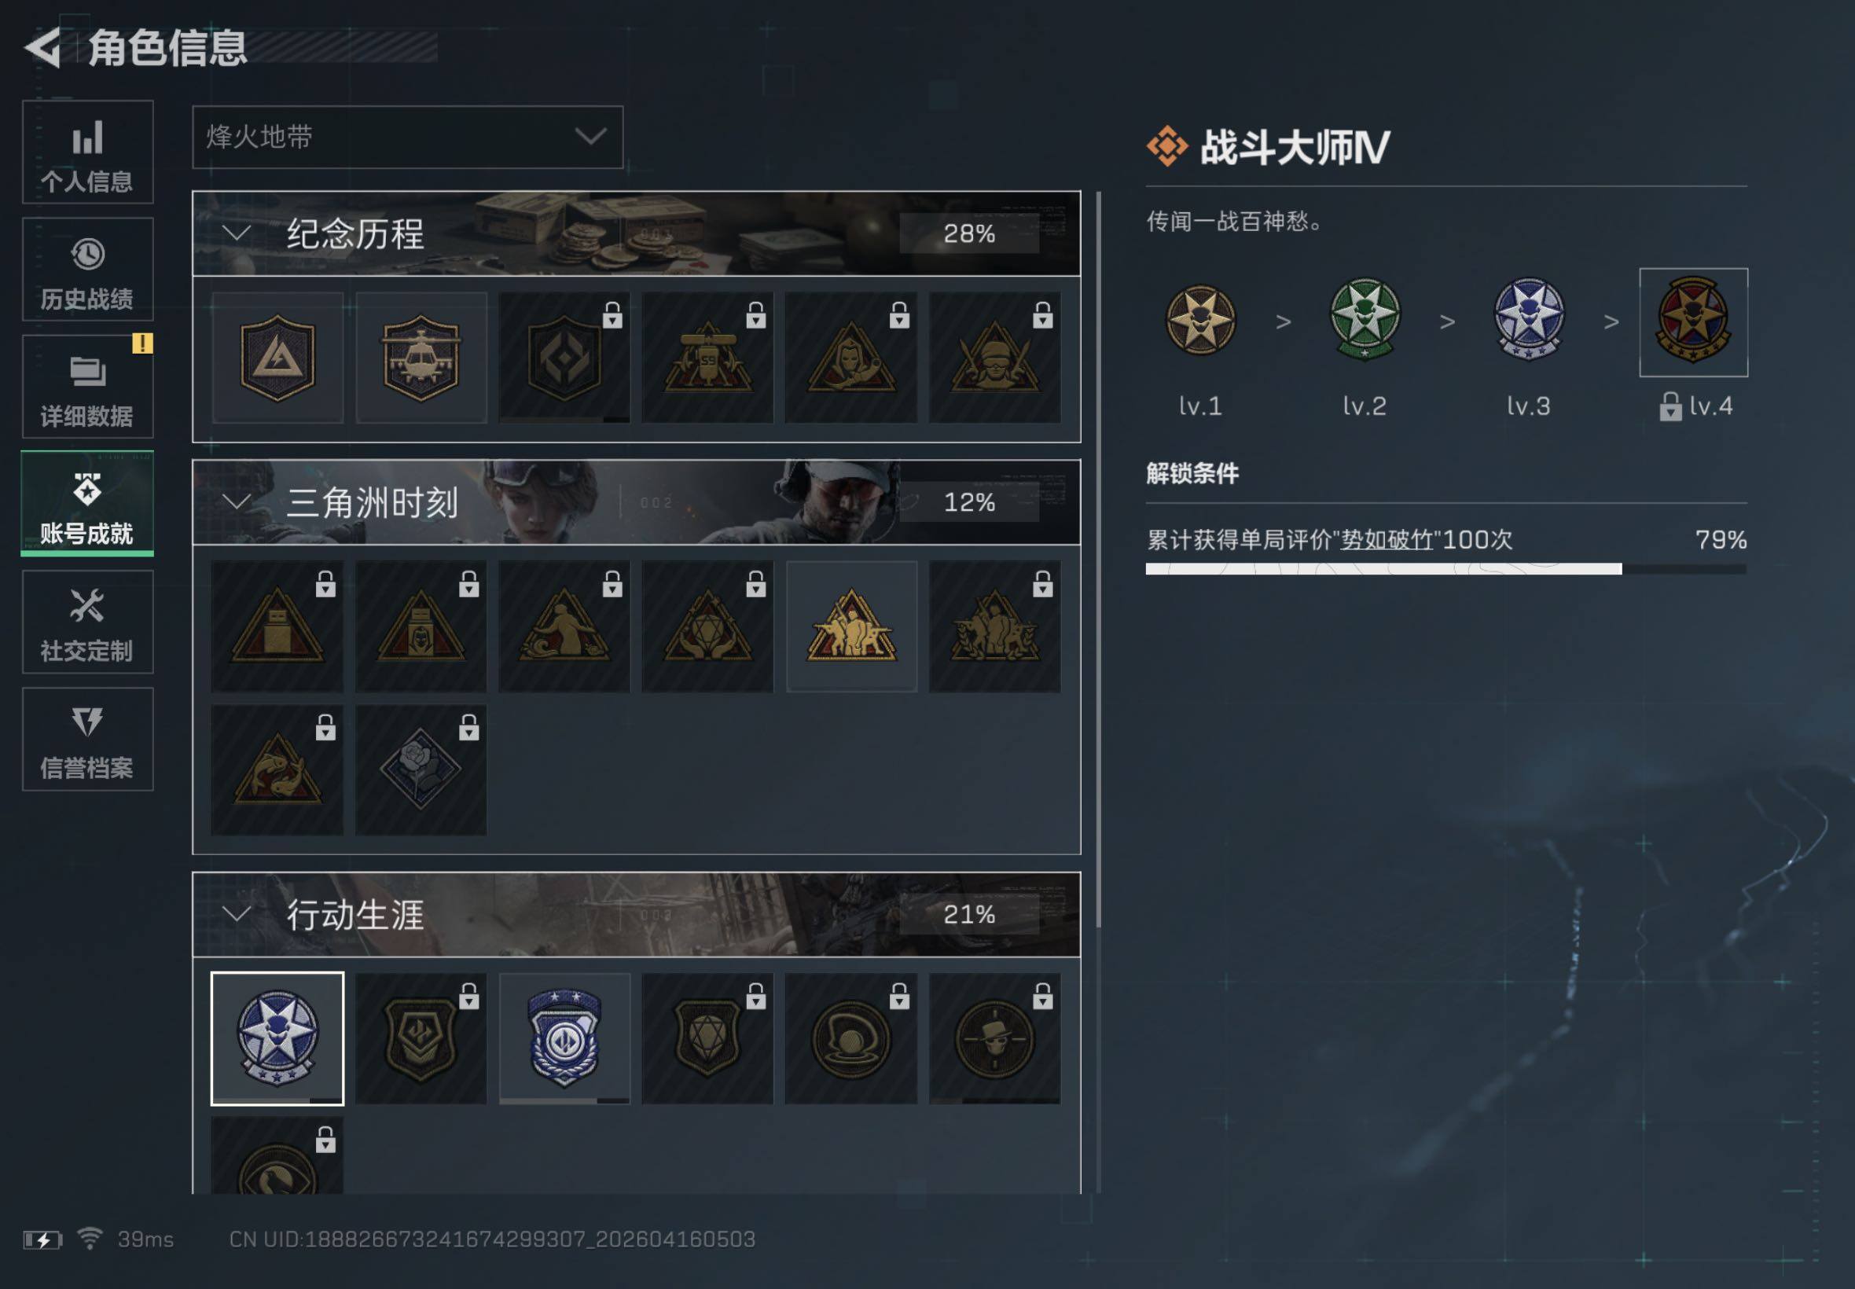View the locked lv.4 red medal
This screenshot has height=1289, width=1855.
point(1694,321)
